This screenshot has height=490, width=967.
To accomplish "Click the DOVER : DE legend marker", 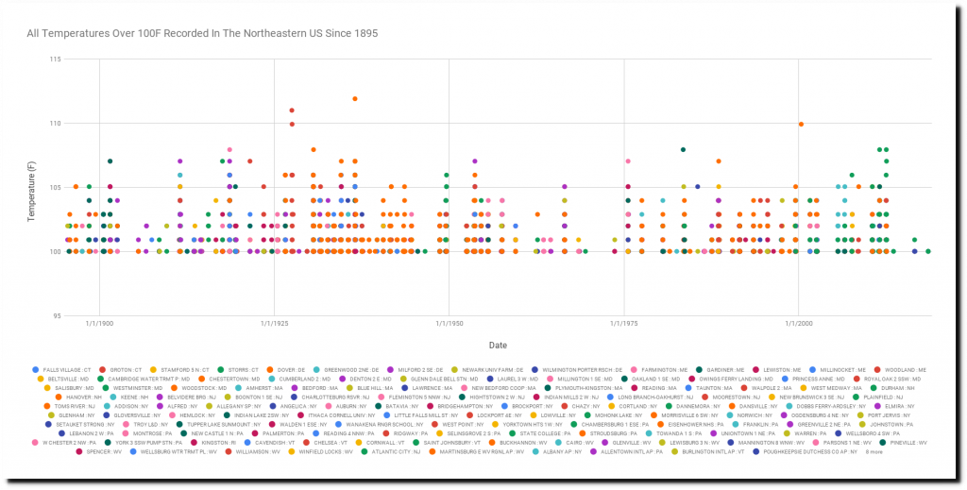I will click(271, 369).
